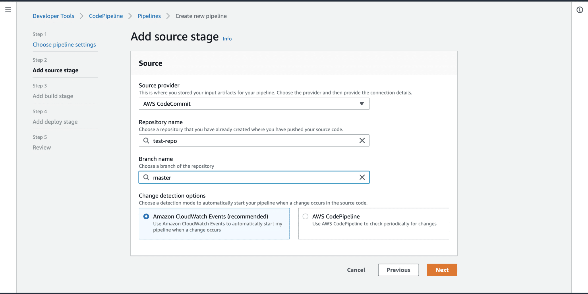
Task: Open the CodePipeline breadcrumb link
Action: point(106,16)
